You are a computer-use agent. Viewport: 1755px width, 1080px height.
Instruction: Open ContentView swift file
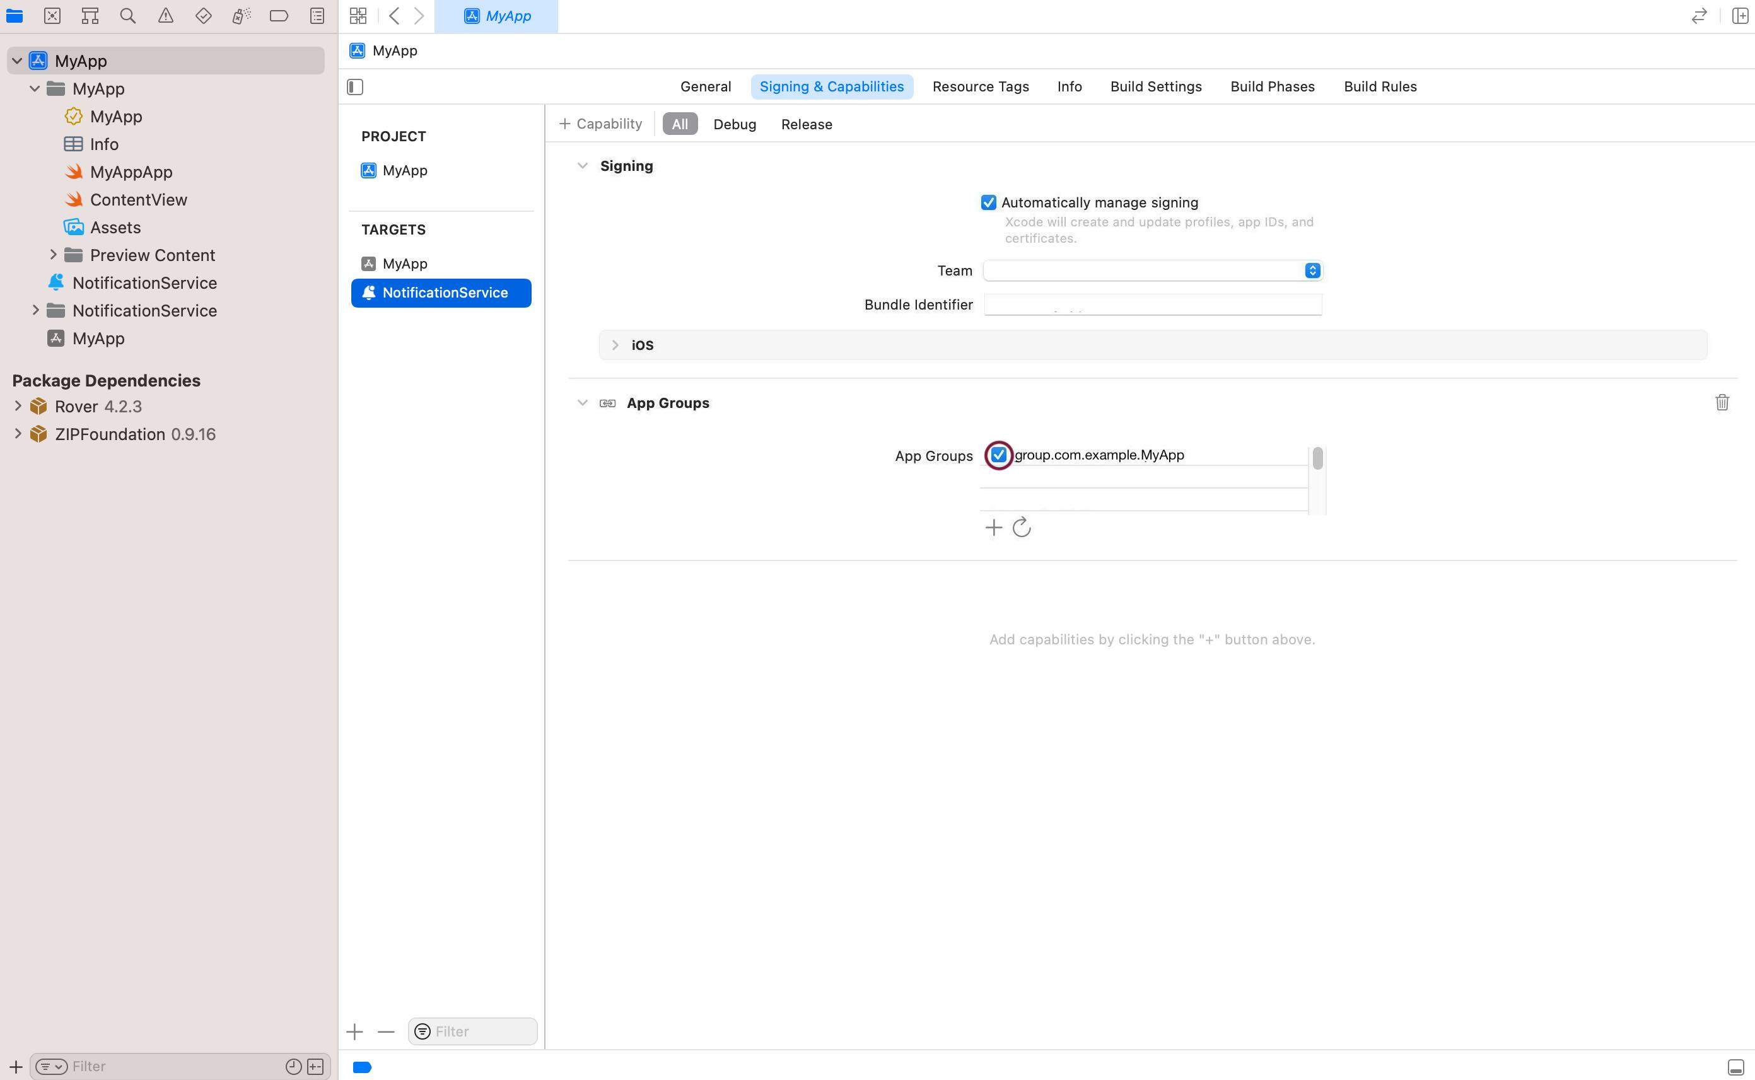[138, 199]
